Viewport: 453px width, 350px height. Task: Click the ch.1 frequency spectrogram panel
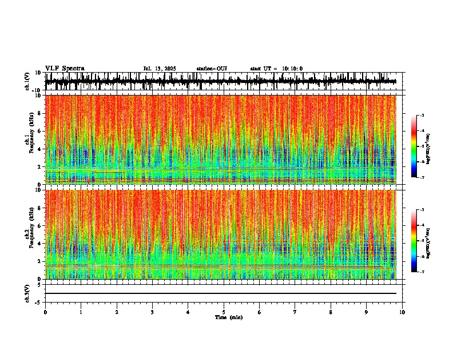224,140
